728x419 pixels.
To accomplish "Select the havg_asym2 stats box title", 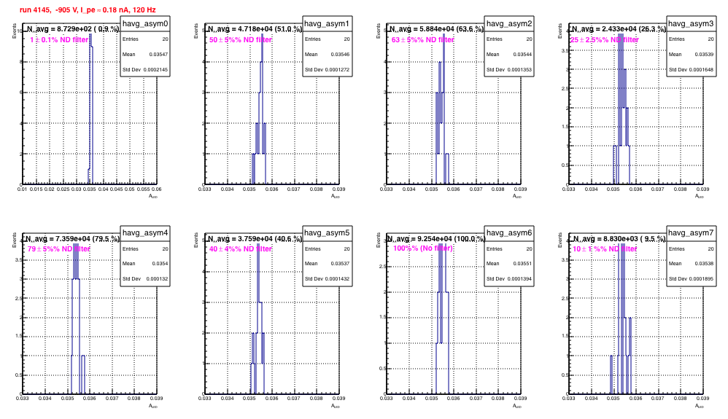I will (509, 23).
